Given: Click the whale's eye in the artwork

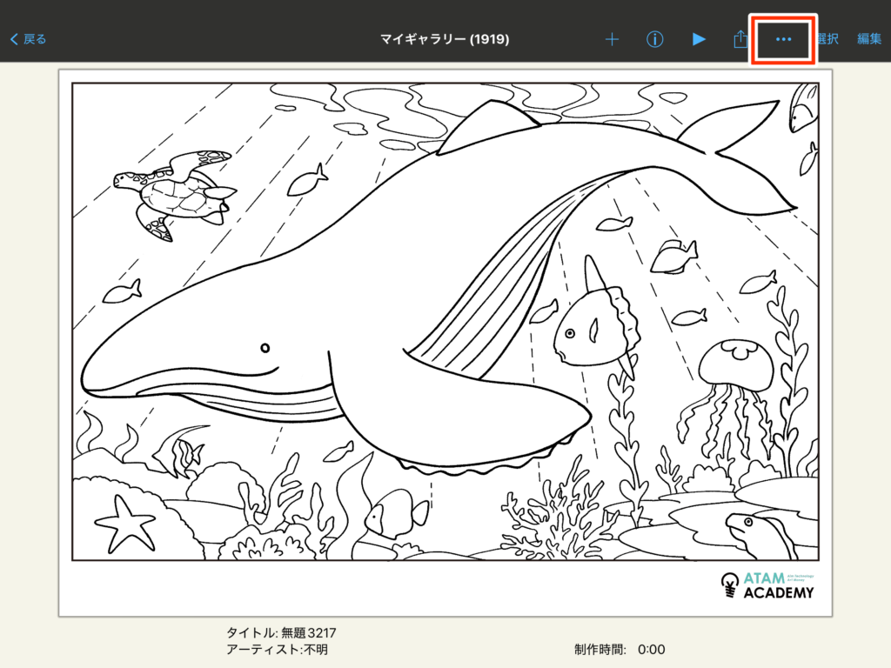Looking at the screenshot, I should (265, 348).
